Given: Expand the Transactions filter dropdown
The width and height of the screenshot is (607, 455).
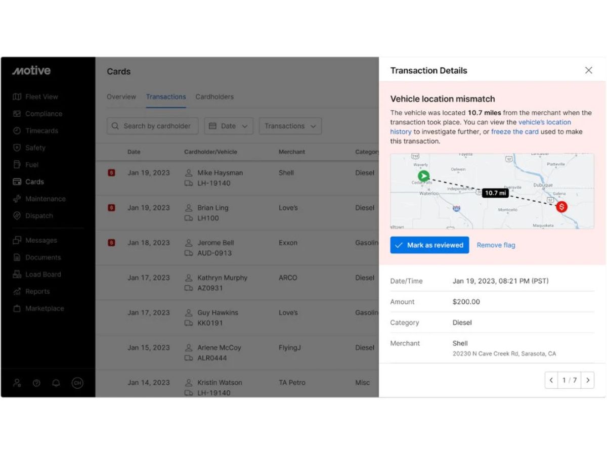Looking at the screenshot, I should [290, 126].
